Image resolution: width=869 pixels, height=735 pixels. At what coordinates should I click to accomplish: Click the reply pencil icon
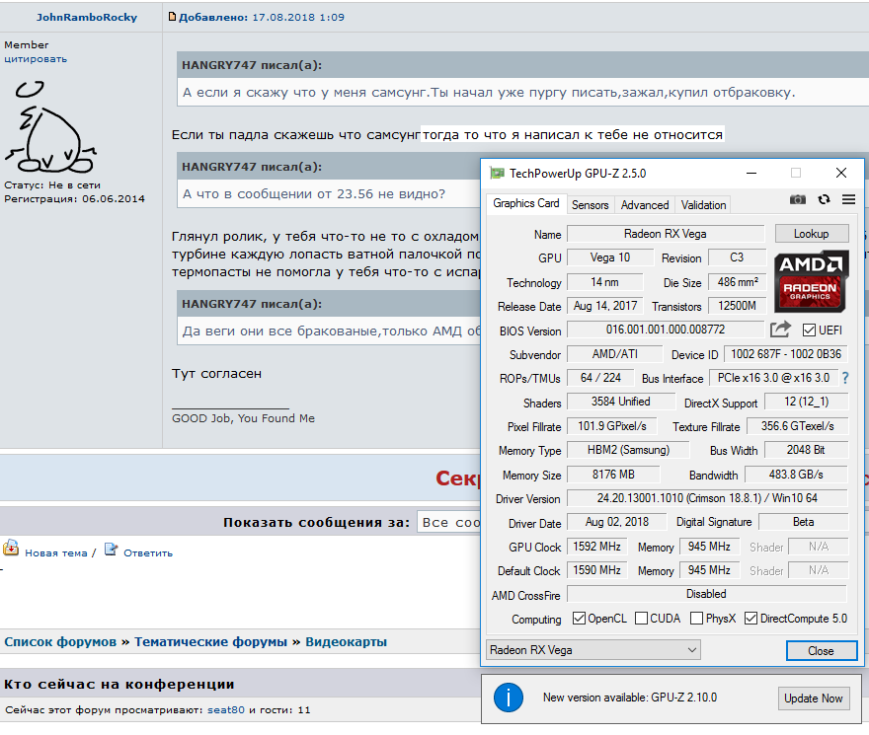click(x=111, y=549)
